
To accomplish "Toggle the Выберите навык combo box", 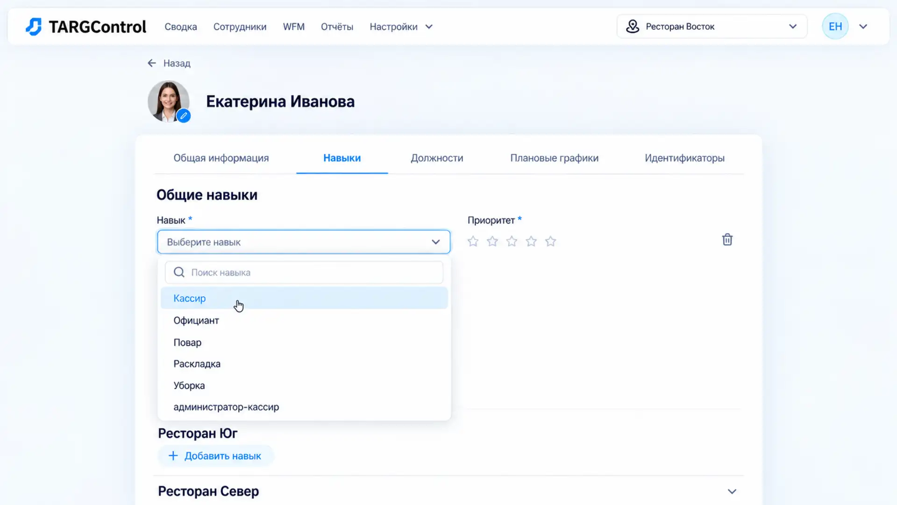I will (304, 242).
